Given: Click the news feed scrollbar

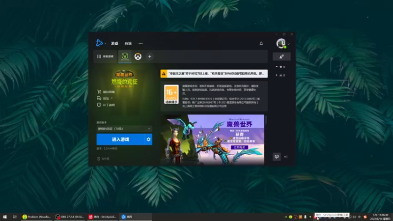Looking at the screenshot, I should coord(266,119).
